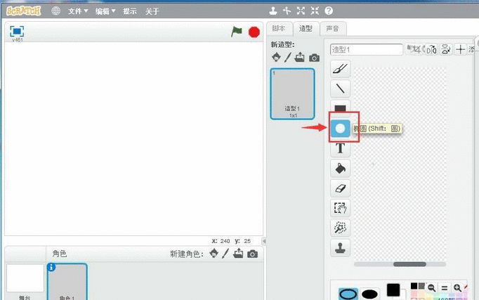Toggle outline ellipse style option
The width and height of the screenshot is (479, 300).
coord(348,293)
